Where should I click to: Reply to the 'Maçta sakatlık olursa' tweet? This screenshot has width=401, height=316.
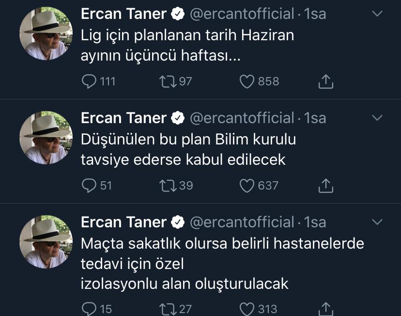point(89,308)
